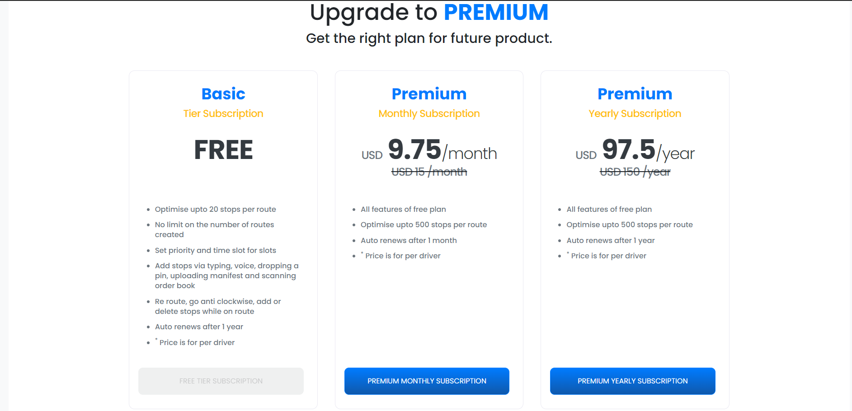Image resolution: width=852 pixels, height=411 pixels.
Task: Click the Premium heading above Yearly Subscription
Action: (x=635, y=93)
